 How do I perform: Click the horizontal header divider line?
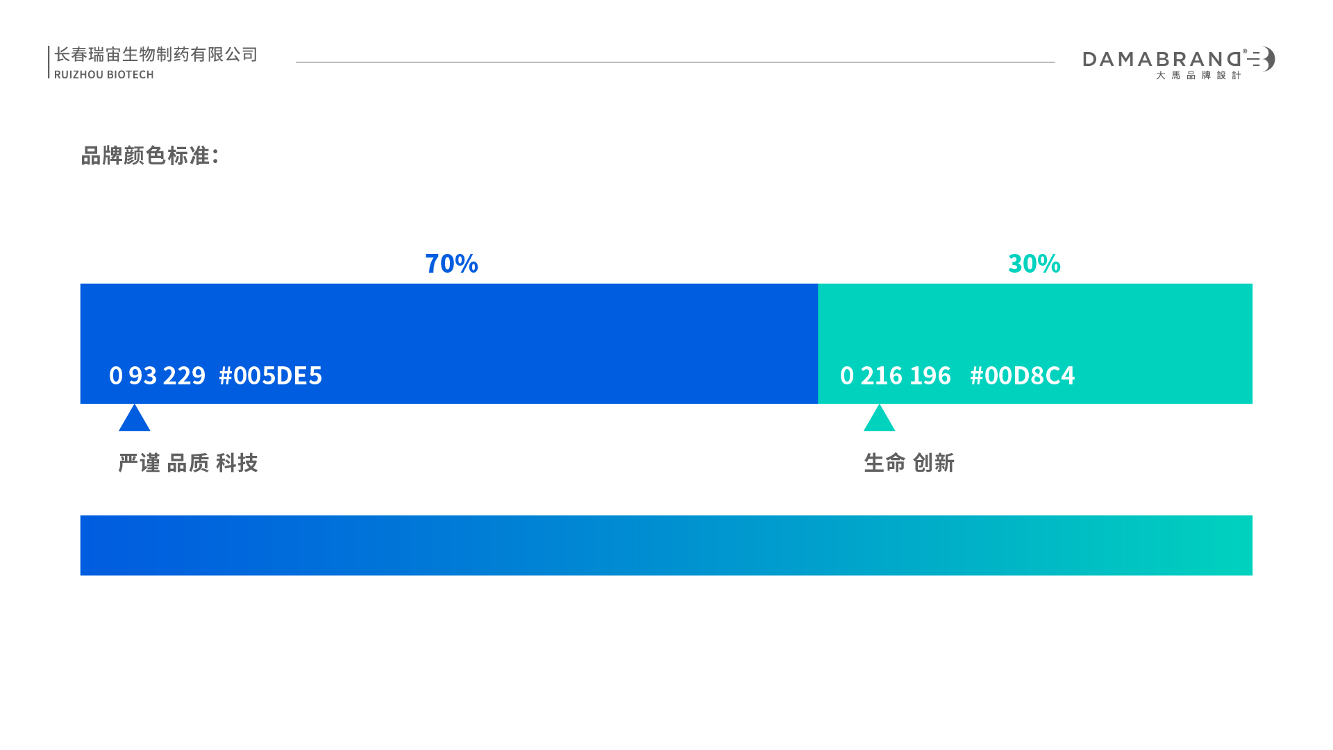(x=676, y=62)
